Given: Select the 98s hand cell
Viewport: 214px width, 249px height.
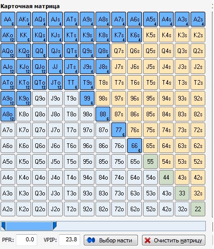Looking at the screenshot, I should coord(103,98).
